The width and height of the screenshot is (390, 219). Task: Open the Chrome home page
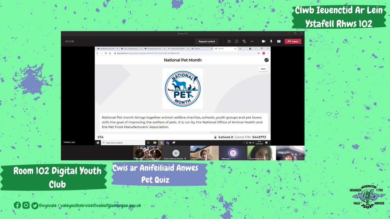coord(110,53)
